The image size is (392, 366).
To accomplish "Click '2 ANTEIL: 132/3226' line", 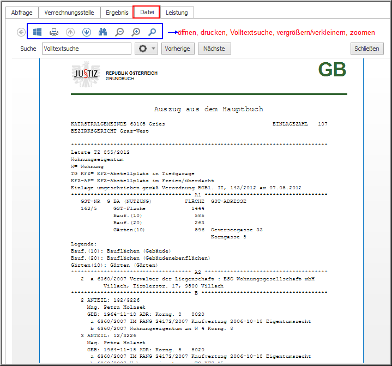I will pos(110,300).
